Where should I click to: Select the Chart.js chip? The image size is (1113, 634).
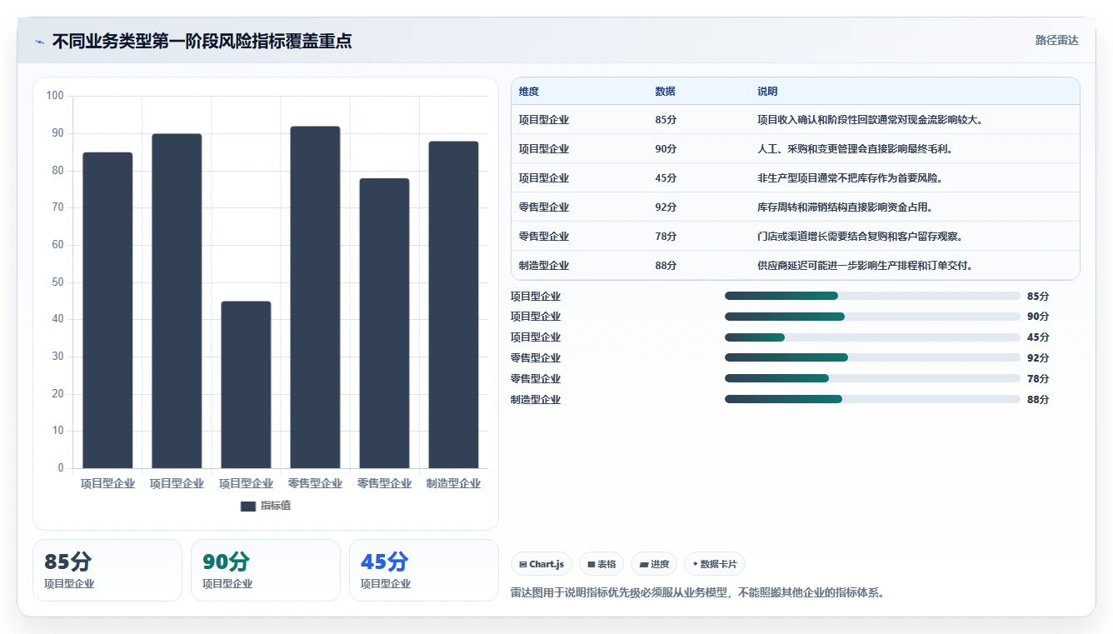coord(542,564)
